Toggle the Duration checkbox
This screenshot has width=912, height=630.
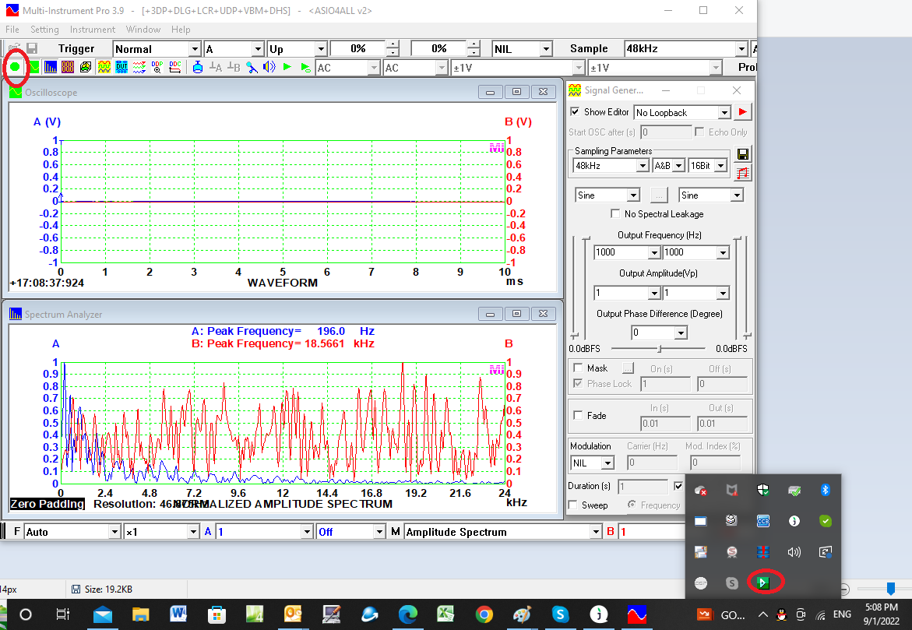(x=678, y=486)
